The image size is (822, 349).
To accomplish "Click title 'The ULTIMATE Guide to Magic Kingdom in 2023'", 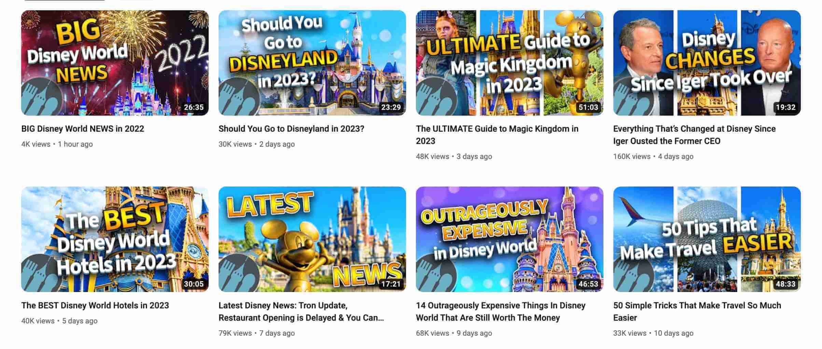I will (x=497, y=135).
